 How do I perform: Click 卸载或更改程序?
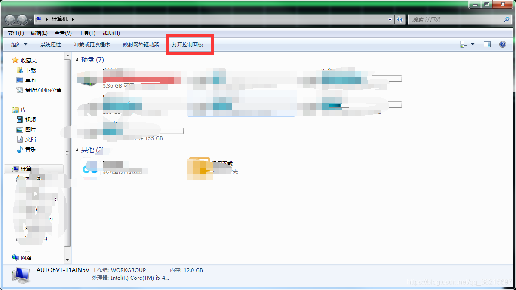pos(92,44)
